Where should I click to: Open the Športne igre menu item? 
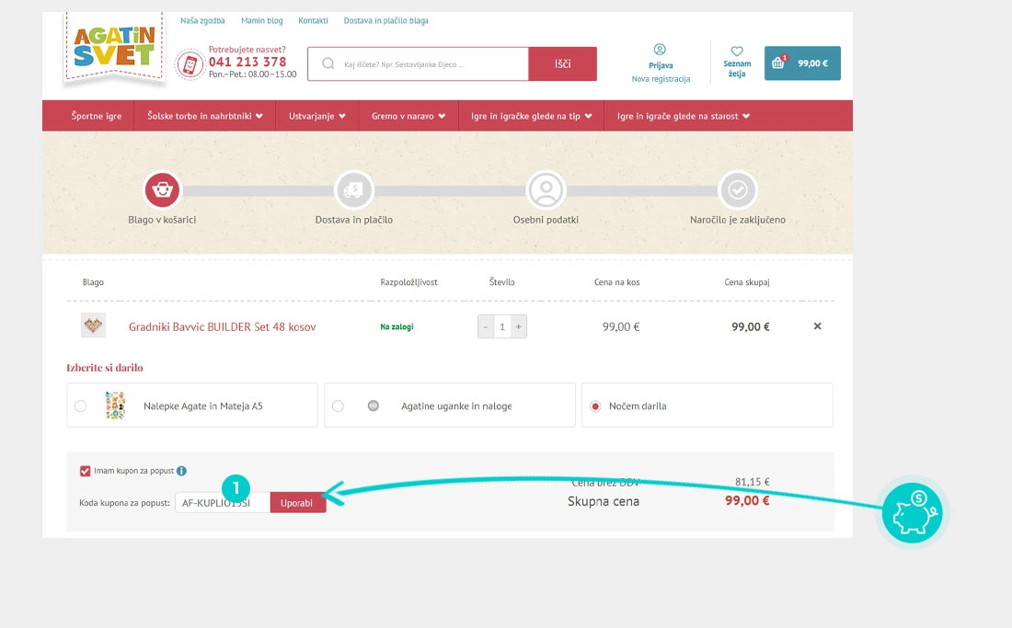pyautogui.click(x=97, y=116)
